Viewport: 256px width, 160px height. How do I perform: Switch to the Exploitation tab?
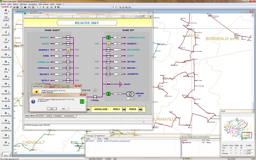coord(59,116)
